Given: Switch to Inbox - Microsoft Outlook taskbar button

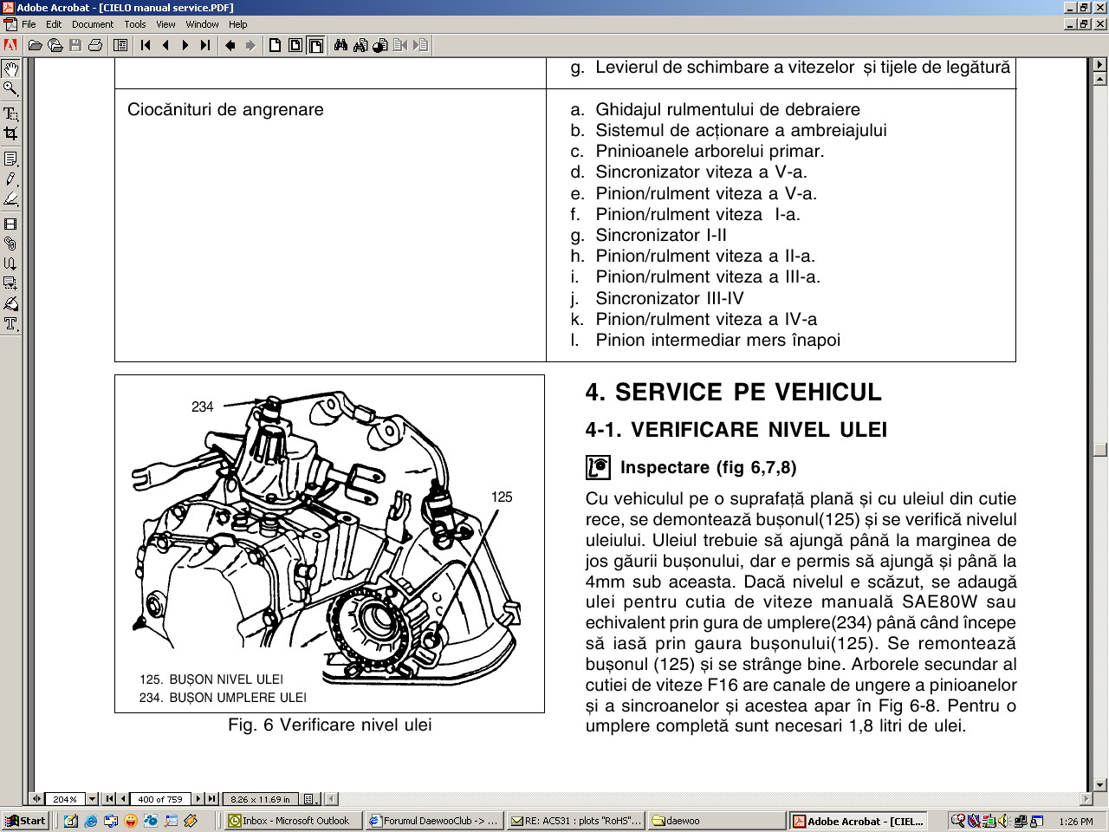Looking at the screenshot, I should click(x=289, y=821).
